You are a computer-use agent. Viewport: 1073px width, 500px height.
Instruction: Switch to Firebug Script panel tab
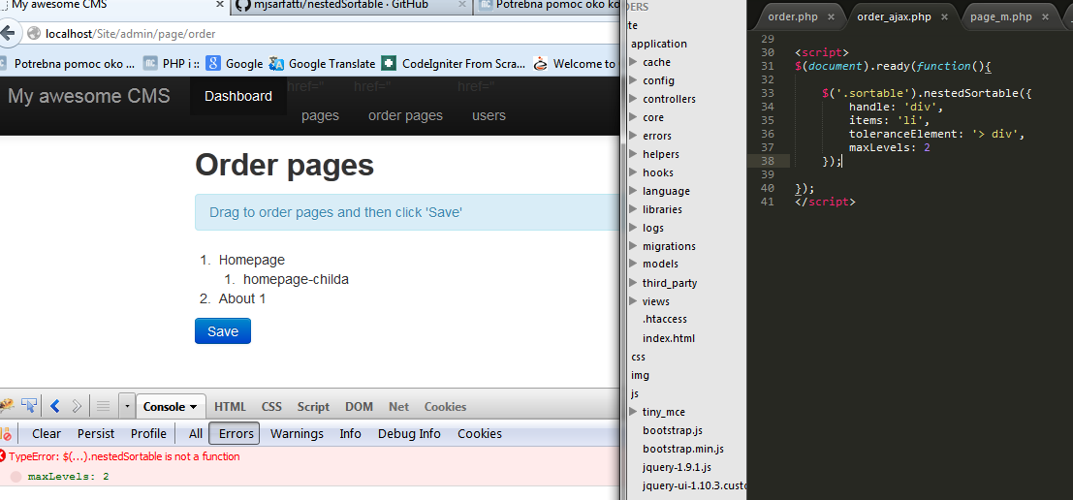[313, 406]
